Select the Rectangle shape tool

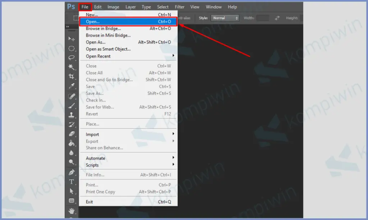coord(72,201)
